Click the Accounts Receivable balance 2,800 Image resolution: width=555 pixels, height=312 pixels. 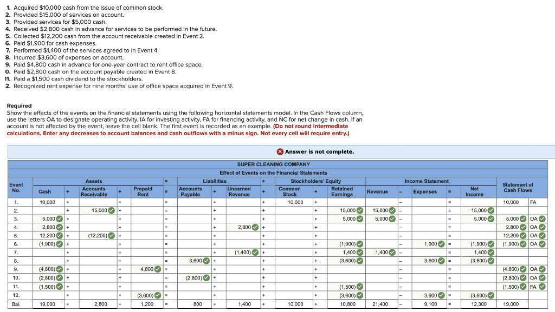(98, 304)
